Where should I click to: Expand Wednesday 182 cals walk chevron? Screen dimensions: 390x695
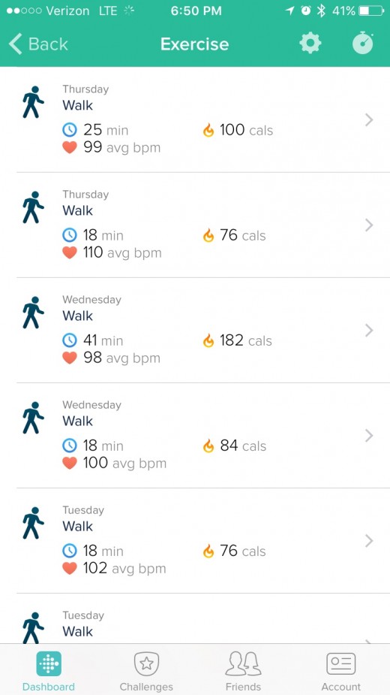pos(369,330)
